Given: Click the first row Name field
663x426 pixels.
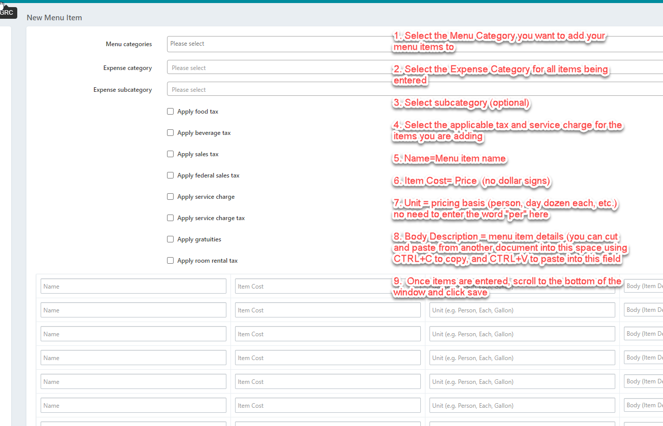Looking at the screenshot, I should [x=133, y=287].
